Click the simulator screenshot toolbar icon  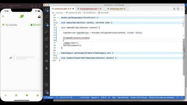[32, 6]
